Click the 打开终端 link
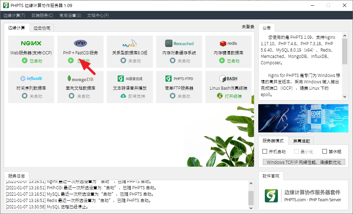 click(x=233, y=96)
